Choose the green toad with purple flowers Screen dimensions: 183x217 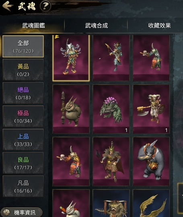click(x=111, y=109)
